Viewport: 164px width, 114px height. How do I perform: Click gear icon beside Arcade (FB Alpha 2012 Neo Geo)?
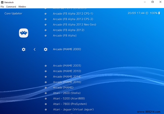tap(46, 25)
